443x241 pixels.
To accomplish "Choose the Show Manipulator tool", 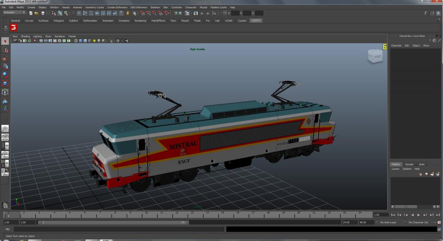I will click(5, 109).
